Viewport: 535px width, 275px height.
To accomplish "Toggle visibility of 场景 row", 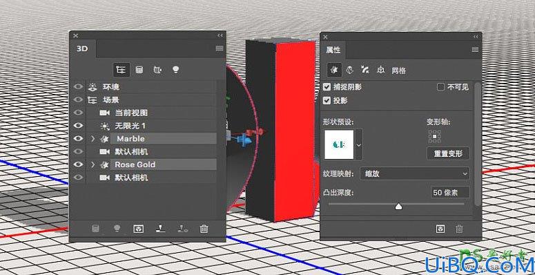I will (79, 99).
